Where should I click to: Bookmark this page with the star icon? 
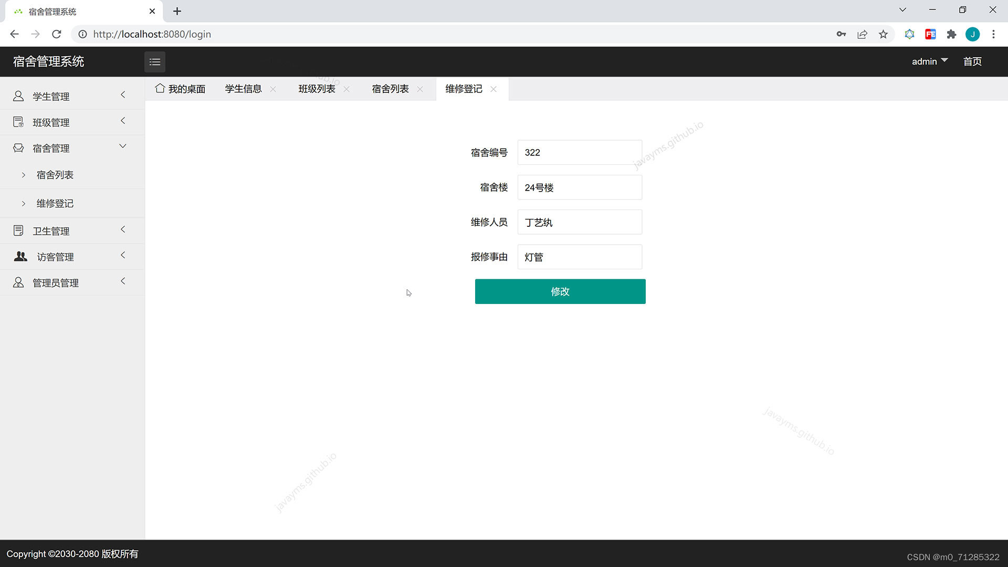883,34
